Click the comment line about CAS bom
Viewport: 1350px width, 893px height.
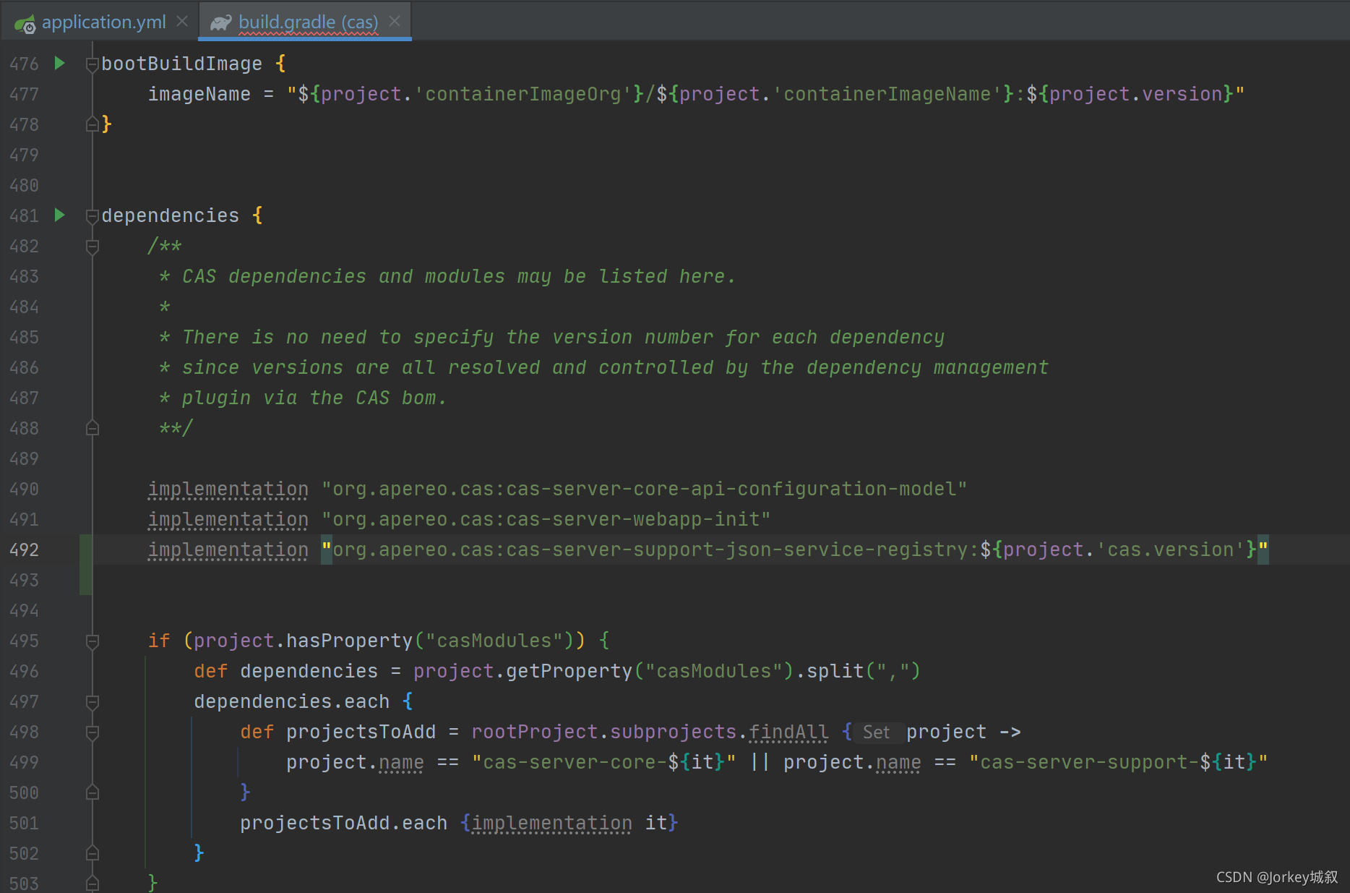304,398
